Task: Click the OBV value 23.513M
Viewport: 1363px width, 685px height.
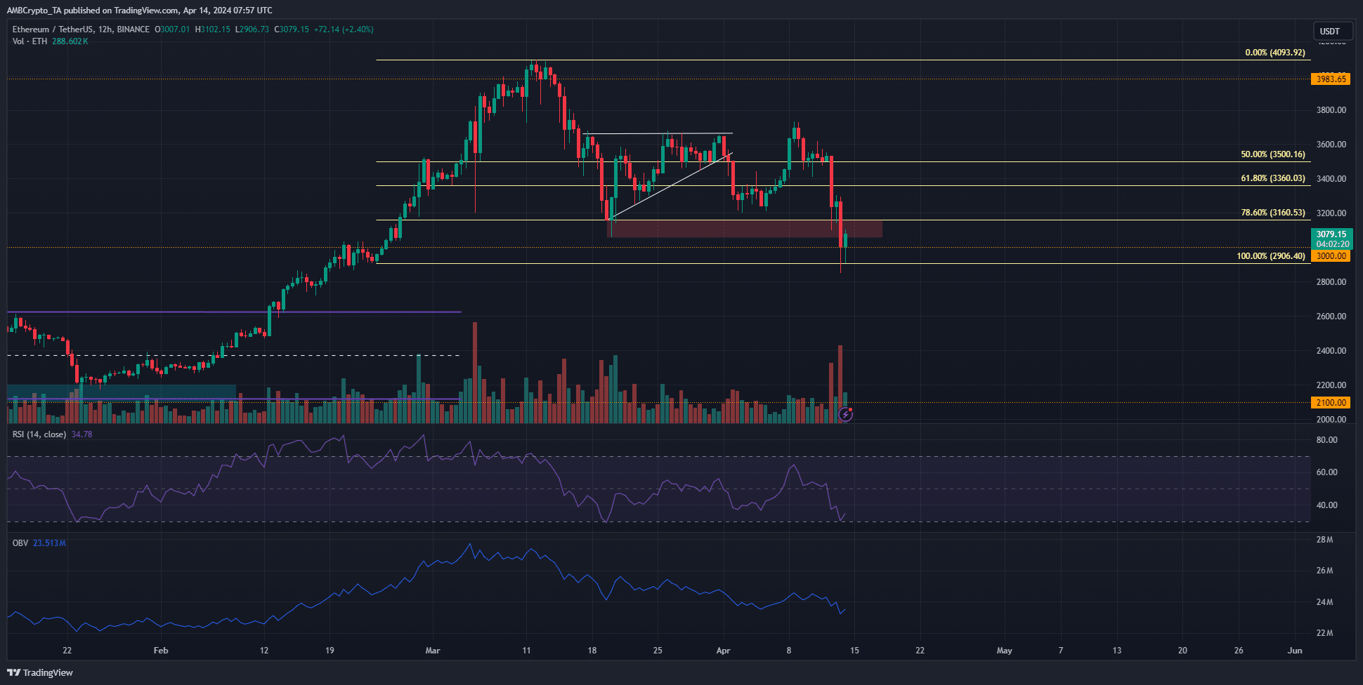Action: [50, 543]
